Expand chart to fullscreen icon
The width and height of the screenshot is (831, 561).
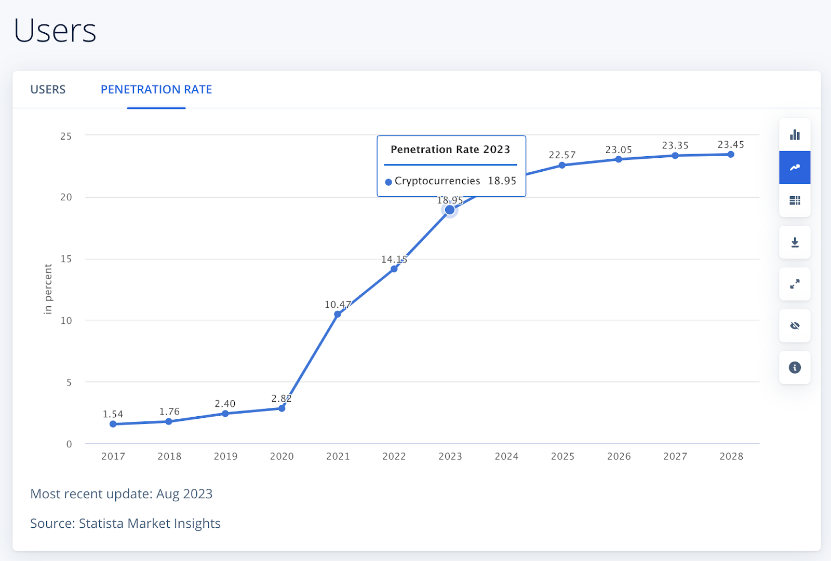tap(795, 284)
